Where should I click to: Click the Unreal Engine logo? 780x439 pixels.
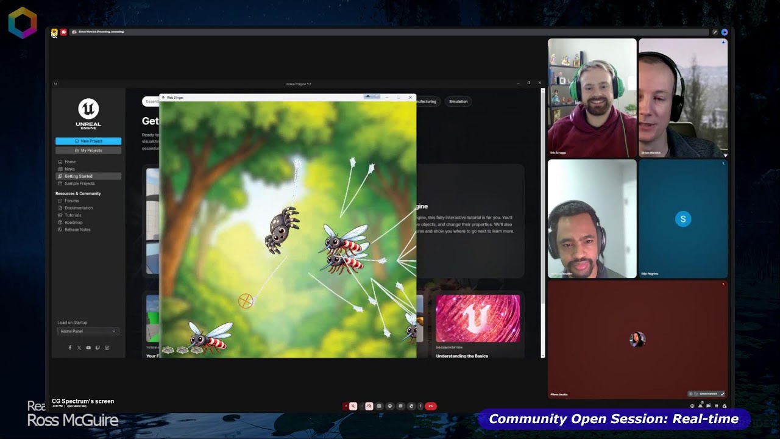pos(88,113)
